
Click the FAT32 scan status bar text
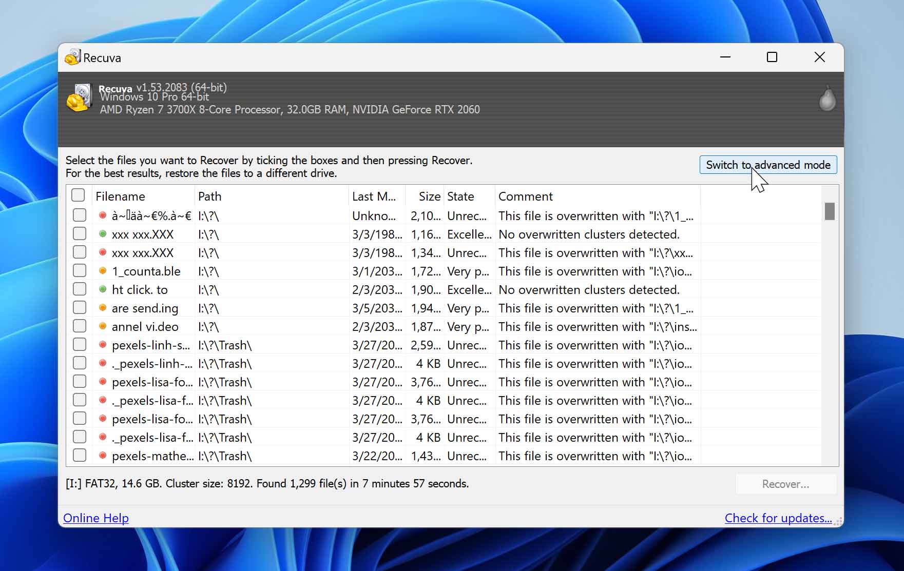pyautogui.click(x=267, y=484)
